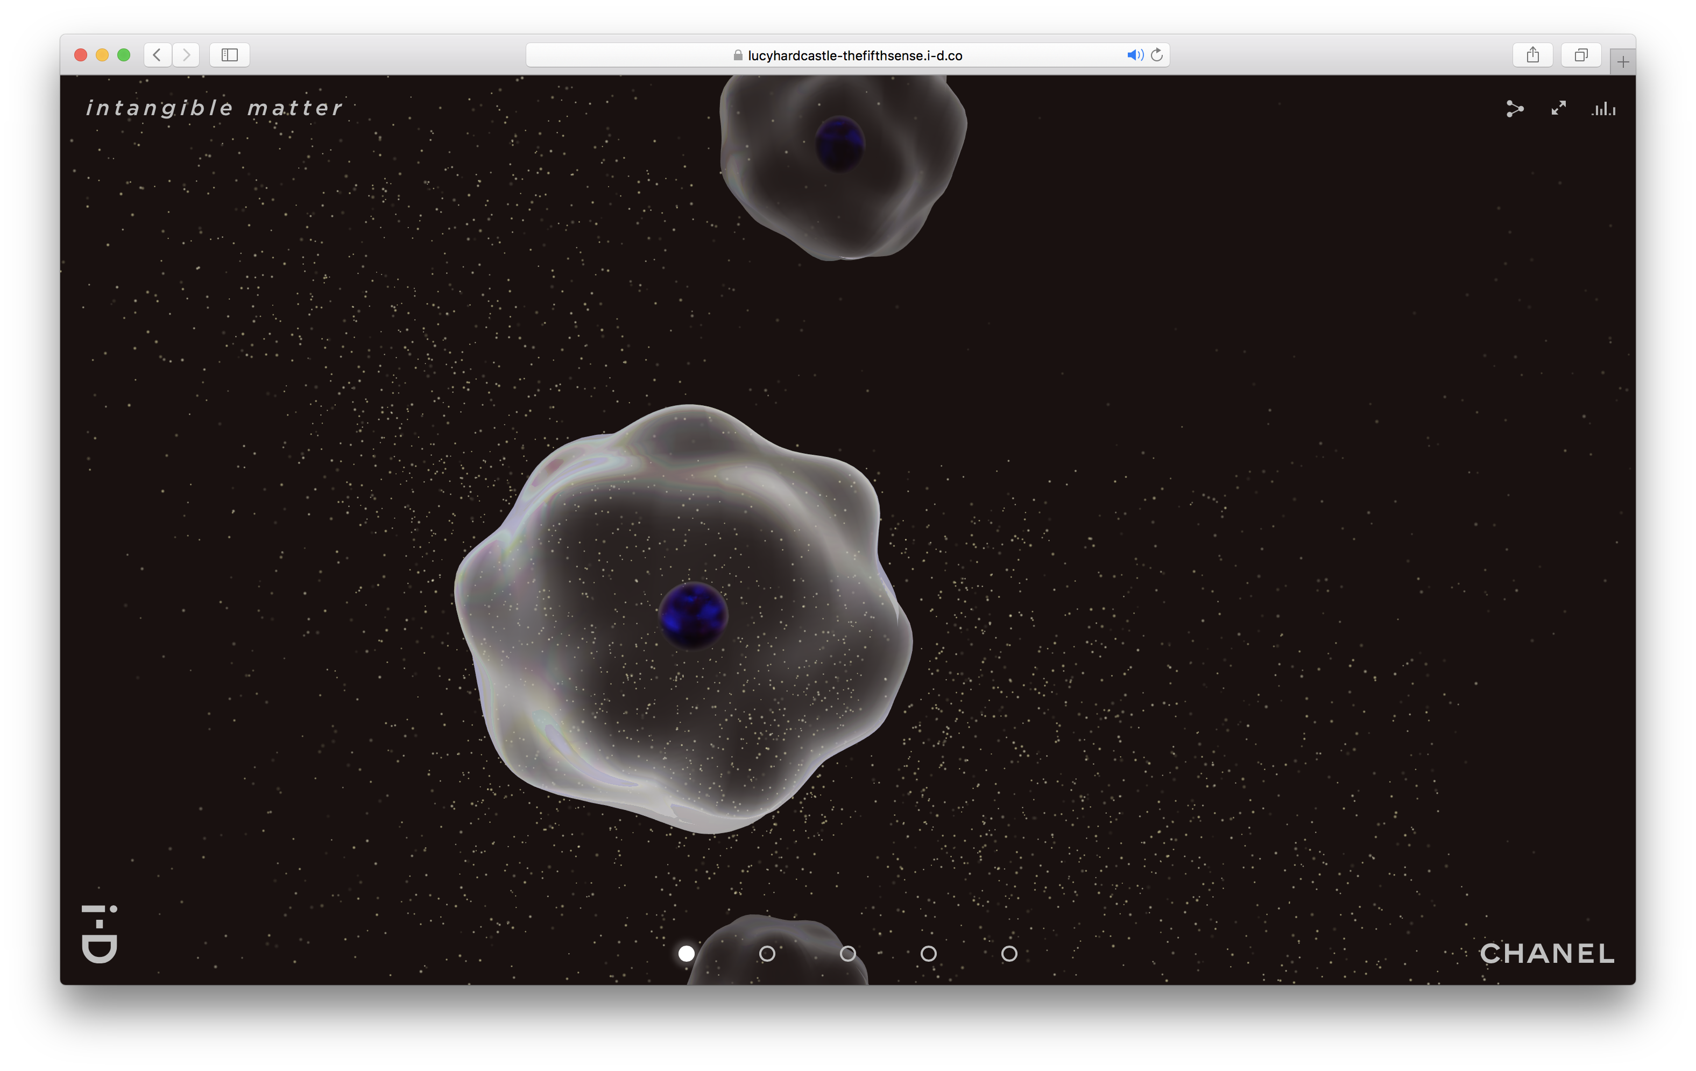
Task: Toggle sound with the equalizer bars icon
Action: tap(1604, 109)
